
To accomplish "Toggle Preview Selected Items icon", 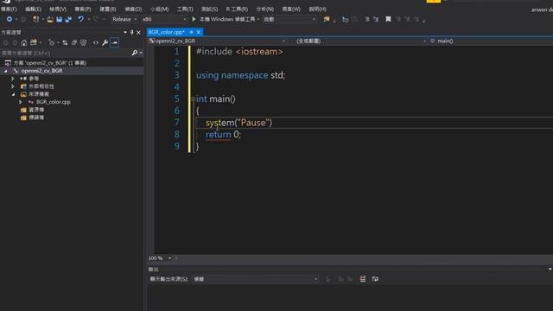I will (114, 42).
